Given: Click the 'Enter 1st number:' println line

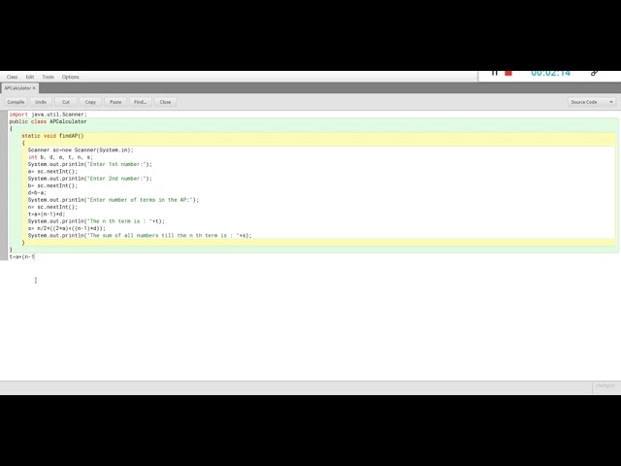Looking at the screenshot, I should click(90, 164).
